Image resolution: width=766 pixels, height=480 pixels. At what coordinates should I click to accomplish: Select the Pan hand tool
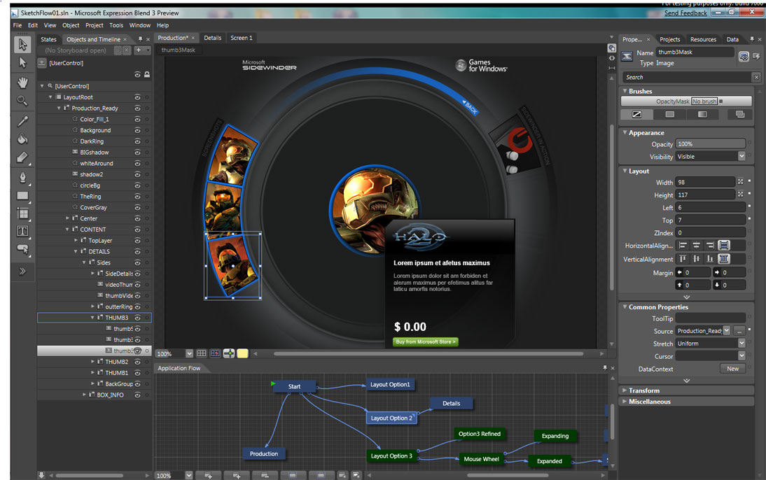pyautogui.click(x=22, y=83)
